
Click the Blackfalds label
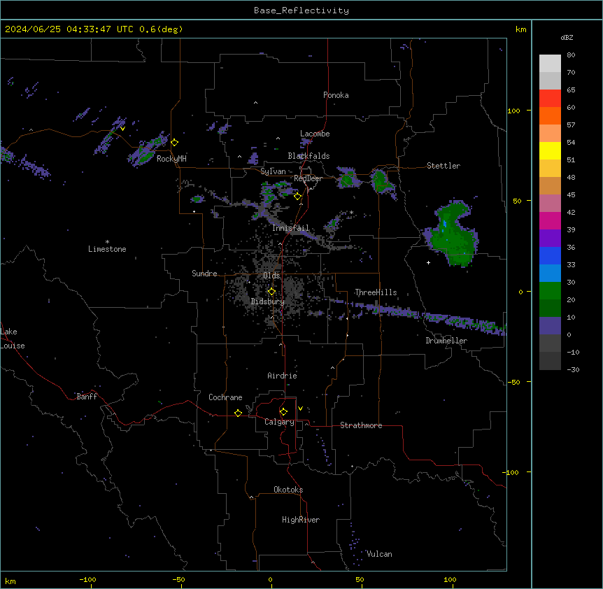click(x=308, y=156)
